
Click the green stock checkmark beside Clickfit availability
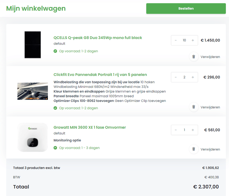point(55,108)
